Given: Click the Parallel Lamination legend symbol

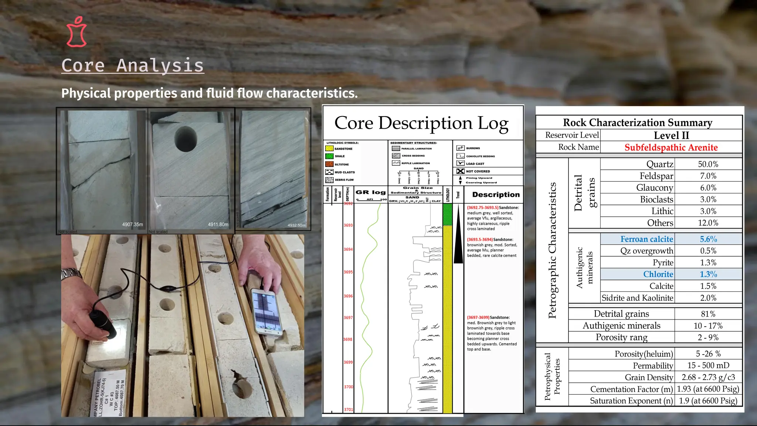Looking at the screenshot, I should click(x=396, y=149).
